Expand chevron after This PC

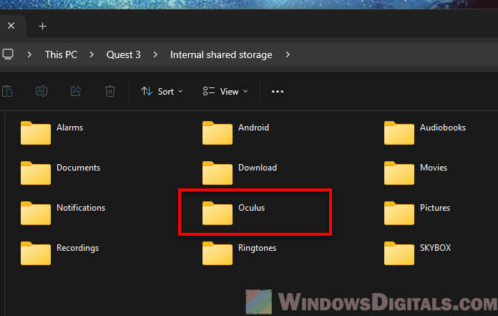(92, 54)
